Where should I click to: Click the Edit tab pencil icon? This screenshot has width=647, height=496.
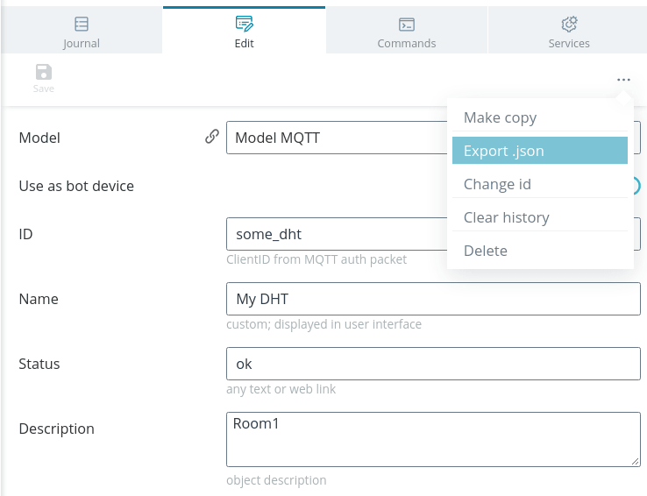click(x=245, y=24)
